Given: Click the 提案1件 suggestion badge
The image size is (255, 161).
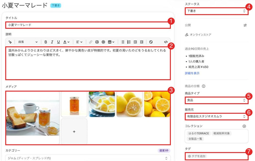Looking at the screenshot, I should [164, 151].
